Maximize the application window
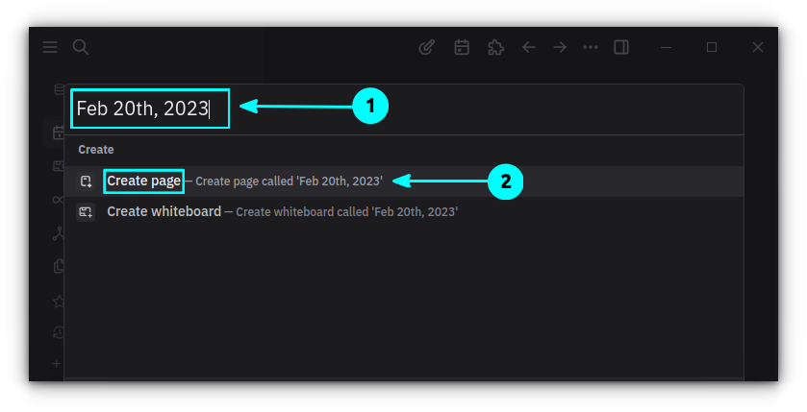 (x=712, y=47)
